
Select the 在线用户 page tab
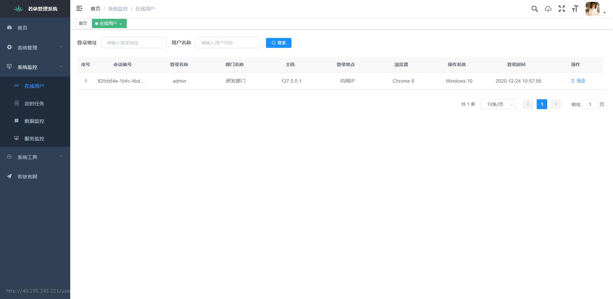(x=109, y=23)
